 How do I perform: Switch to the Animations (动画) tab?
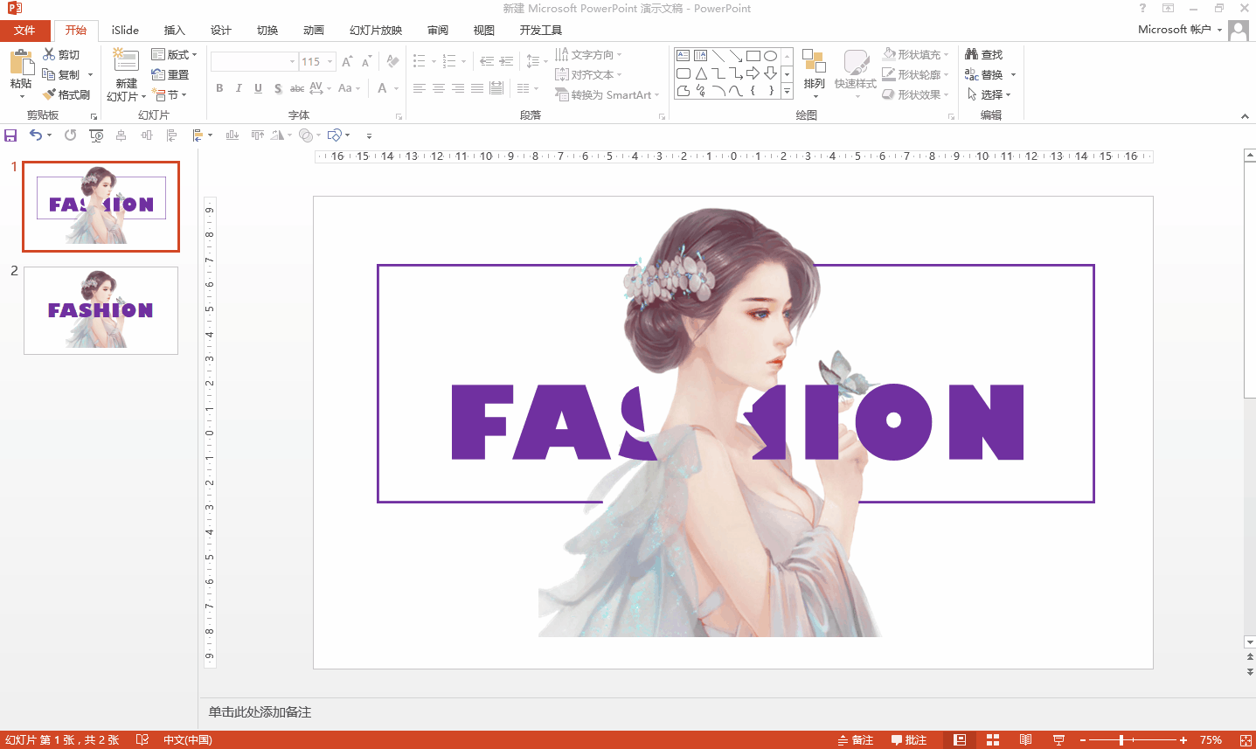coord(313,30)
